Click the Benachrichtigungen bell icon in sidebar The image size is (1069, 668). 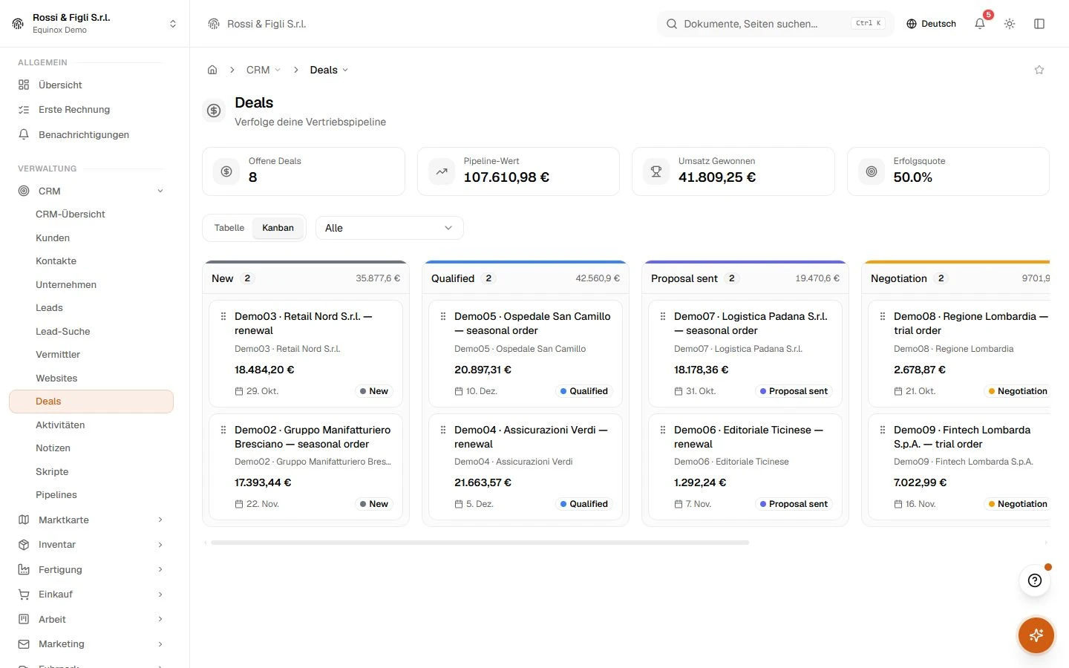(x=24, y=134)
